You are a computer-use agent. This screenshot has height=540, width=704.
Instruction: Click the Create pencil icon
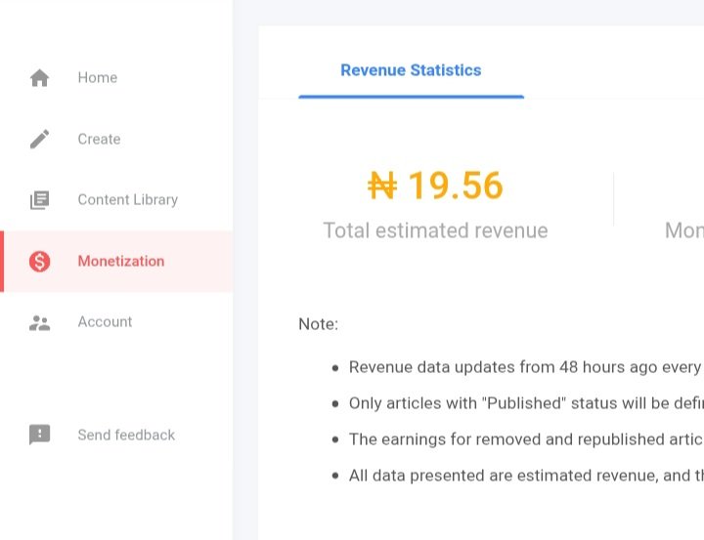click(x=39, y=139)
